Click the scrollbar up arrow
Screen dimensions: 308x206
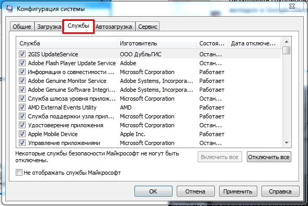pyautogui.click(x=287, y=42)
